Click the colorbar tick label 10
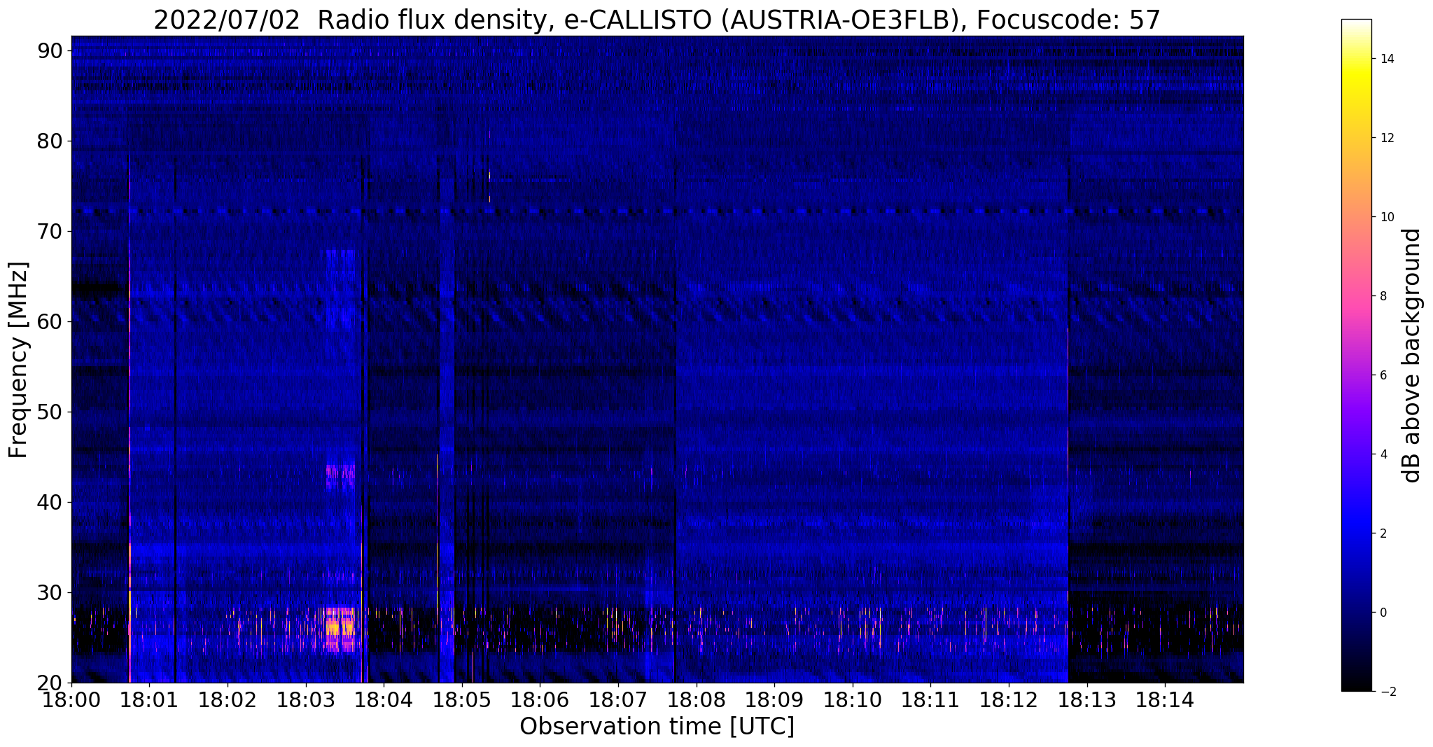 click(x=1386, y=217)
